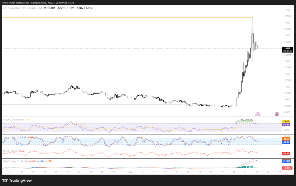
Task: Click the UO (7, 14, 28) indicator legend
Action: tap(10, 151)
